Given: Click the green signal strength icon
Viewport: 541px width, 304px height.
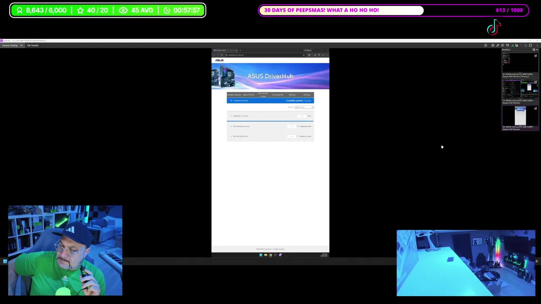Looking at the screenshot, I should click(x=513, y=45).
